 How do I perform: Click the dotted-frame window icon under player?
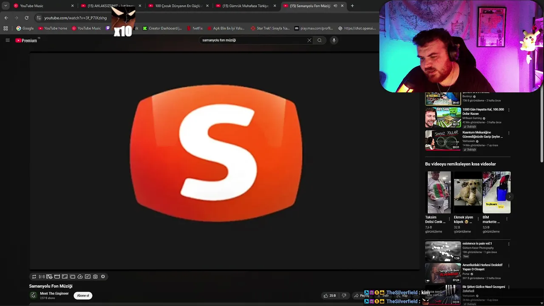pos(72,277)
